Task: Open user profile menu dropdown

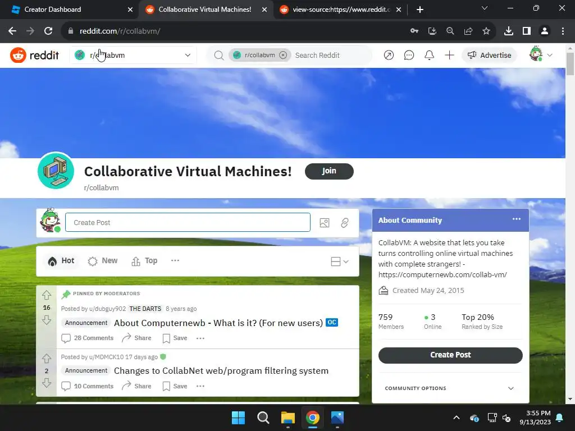Action: point(541,54)
